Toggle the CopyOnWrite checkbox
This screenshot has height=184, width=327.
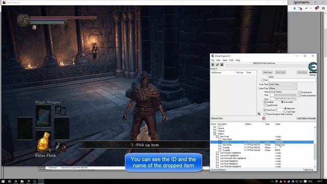pos(265,105)
